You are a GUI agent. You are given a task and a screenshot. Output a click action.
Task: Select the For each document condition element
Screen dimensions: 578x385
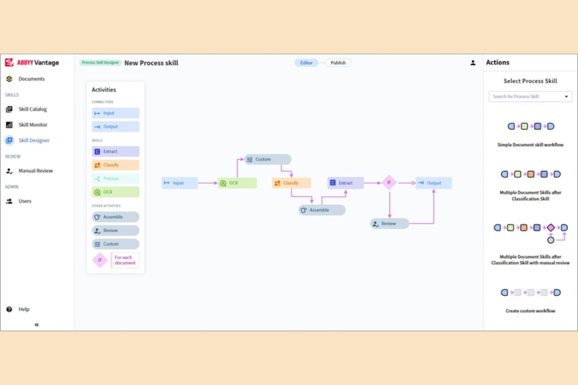pyautogui.click(x=115, y=260)
